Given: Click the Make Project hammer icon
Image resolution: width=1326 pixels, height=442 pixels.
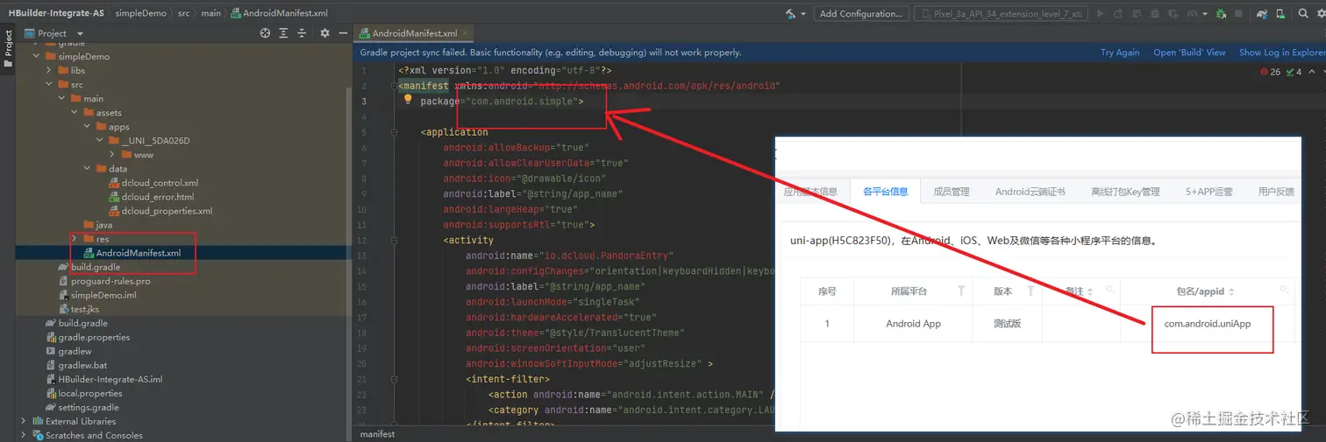Looking at the screenshot, I should click(790, 14).
